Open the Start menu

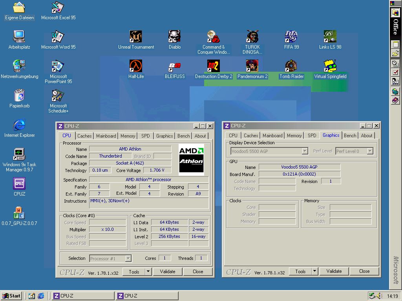(x=11, y=296)
